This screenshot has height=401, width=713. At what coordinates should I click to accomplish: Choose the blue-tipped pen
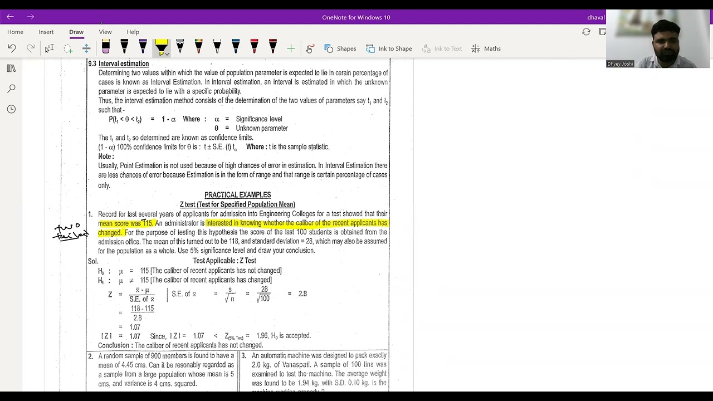pyautogui.click(x=236, y=48)
